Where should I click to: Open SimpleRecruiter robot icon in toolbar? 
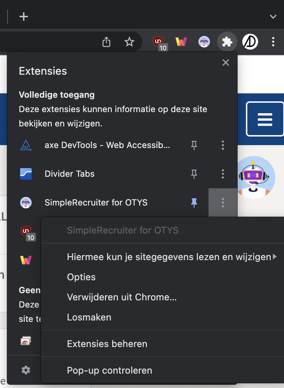click(204, 42)
